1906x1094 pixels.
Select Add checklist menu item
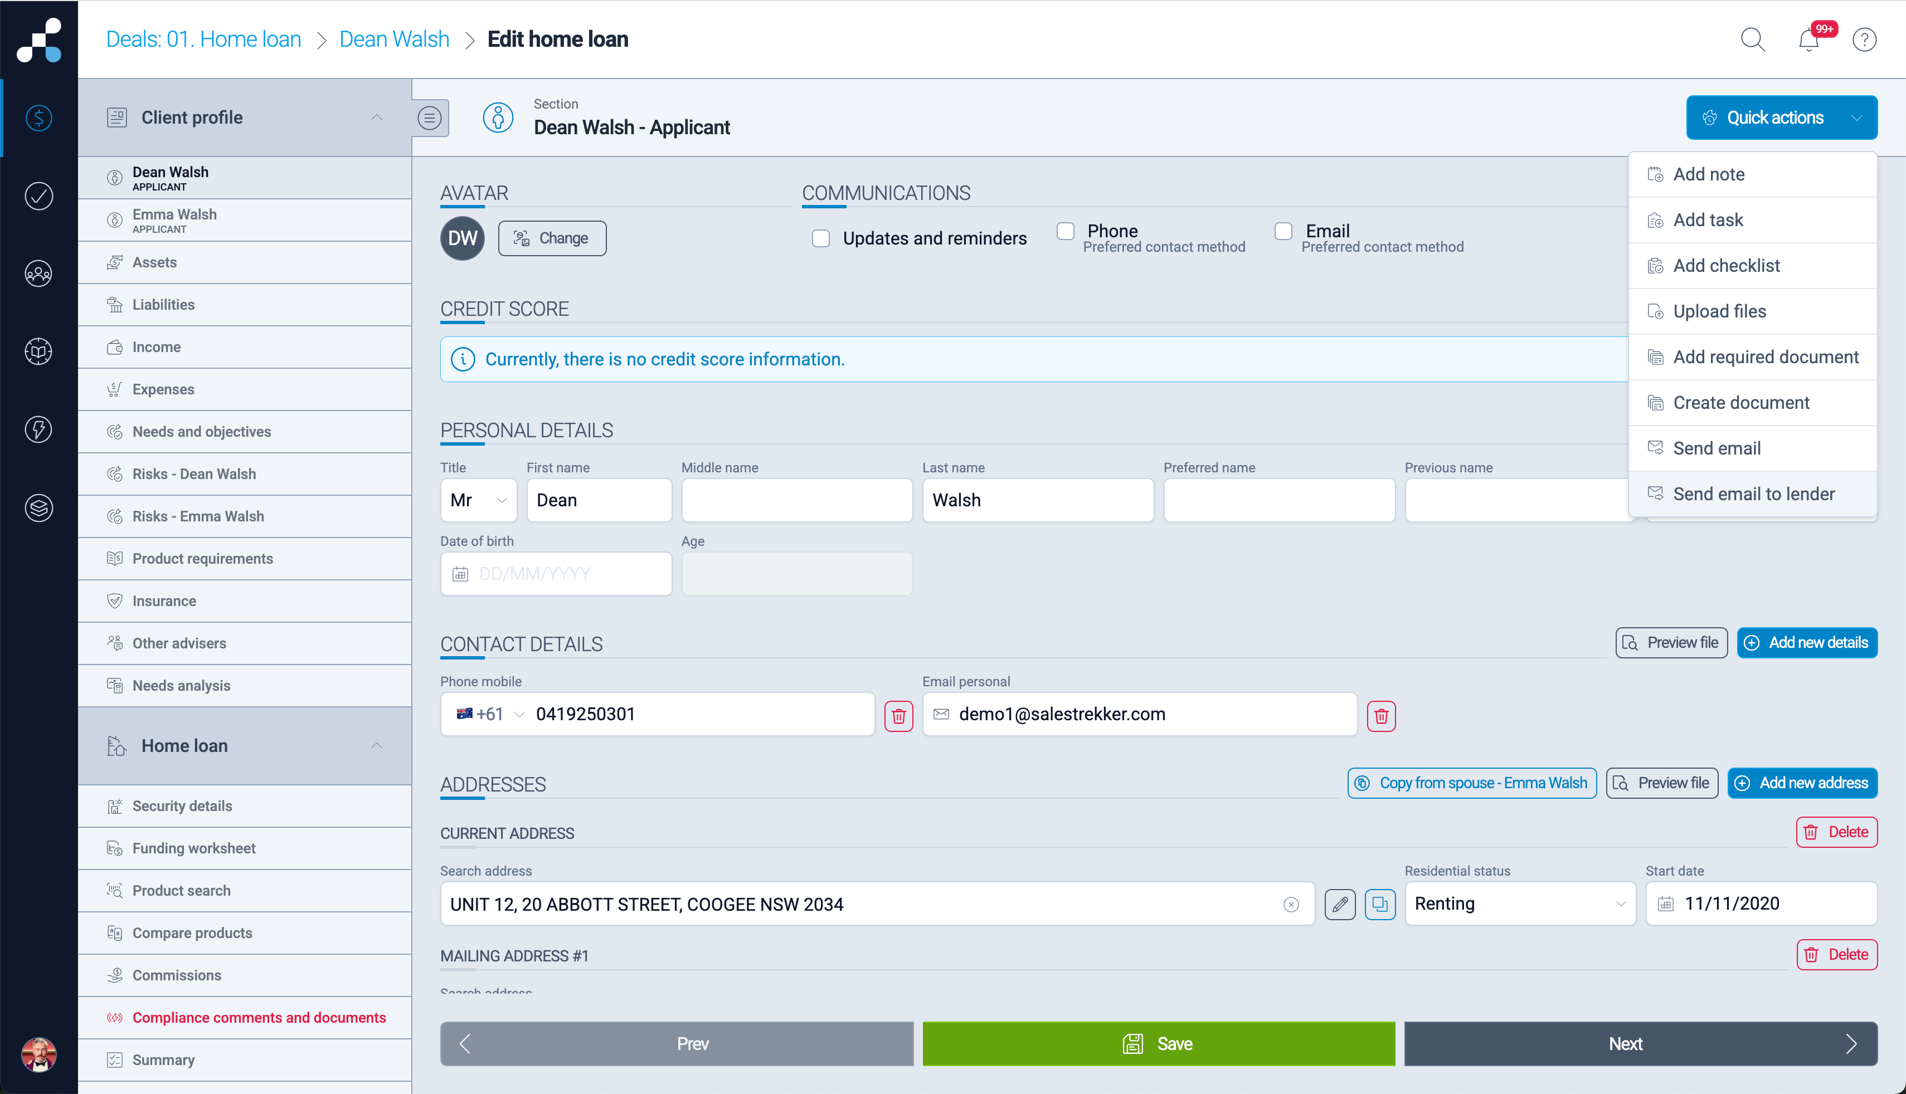[x=1753, y=266]
